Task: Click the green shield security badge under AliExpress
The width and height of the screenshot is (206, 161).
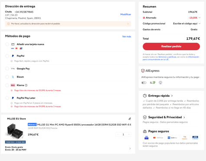Action: click(x=152, y=83)
